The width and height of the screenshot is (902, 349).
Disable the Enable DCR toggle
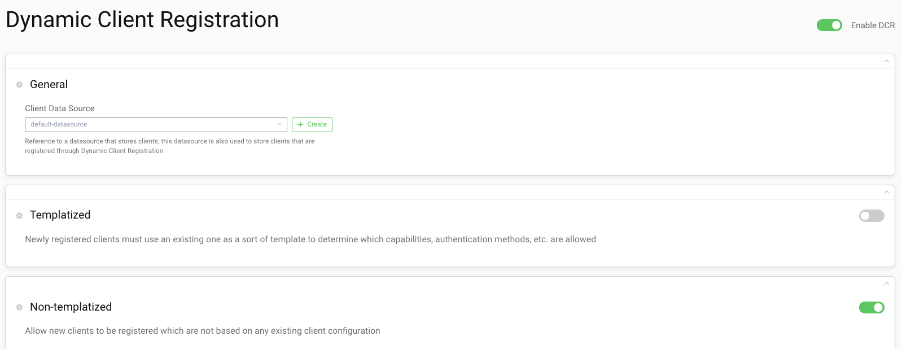(x=829, y=25)
